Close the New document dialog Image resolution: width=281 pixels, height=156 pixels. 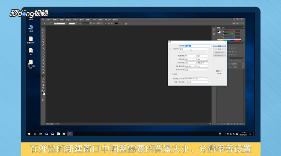pyautogui.click(x=225, y=42)
